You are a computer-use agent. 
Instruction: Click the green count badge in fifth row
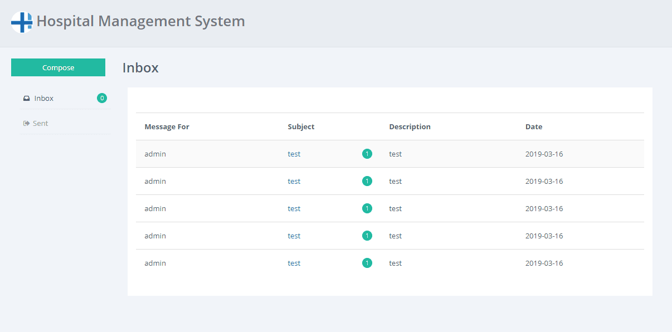click(x=367, y=263)
